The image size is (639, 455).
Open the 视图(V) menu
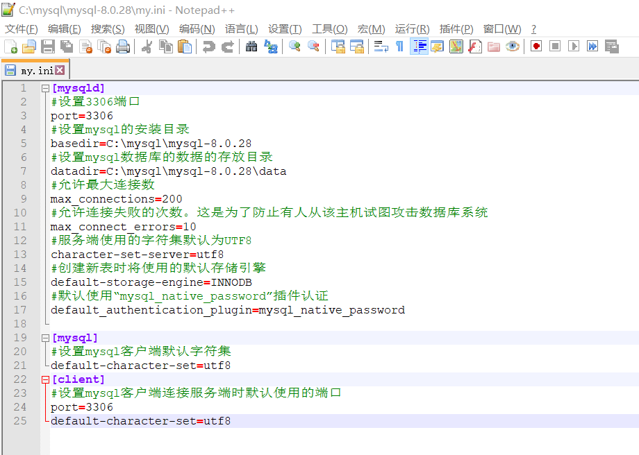(x=151, y=29)
